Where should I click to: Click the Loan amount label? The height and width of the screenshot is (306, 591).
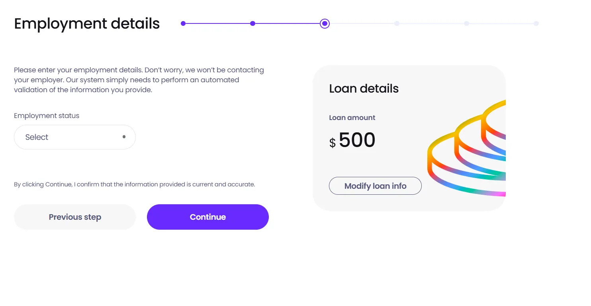tap(352, 118)
